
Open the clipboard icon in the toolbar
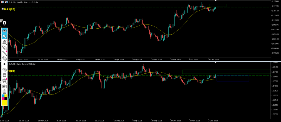4,91
